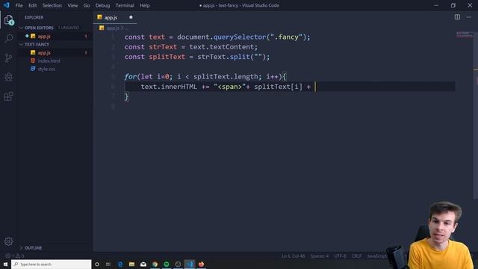Open the Manage gear icon
The width and height of the screenshot is (478, 269).
tap(8, 241)
